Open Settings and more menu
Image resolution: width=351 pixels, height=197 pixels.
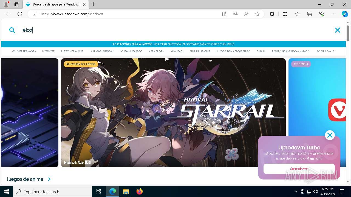coord(333,14)
